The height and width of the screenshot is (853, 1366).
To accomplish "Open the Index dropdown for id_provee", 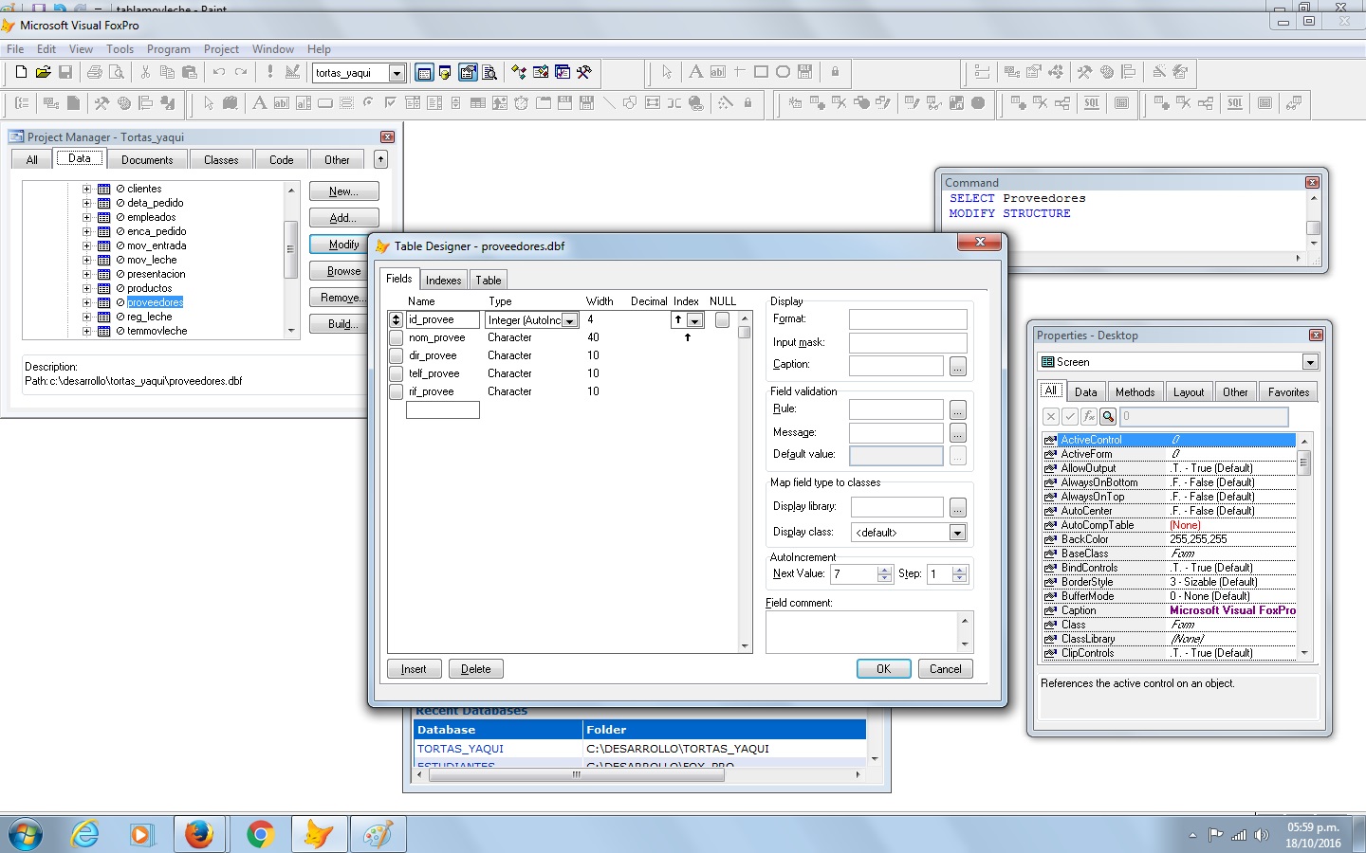I will coord(694,320).
